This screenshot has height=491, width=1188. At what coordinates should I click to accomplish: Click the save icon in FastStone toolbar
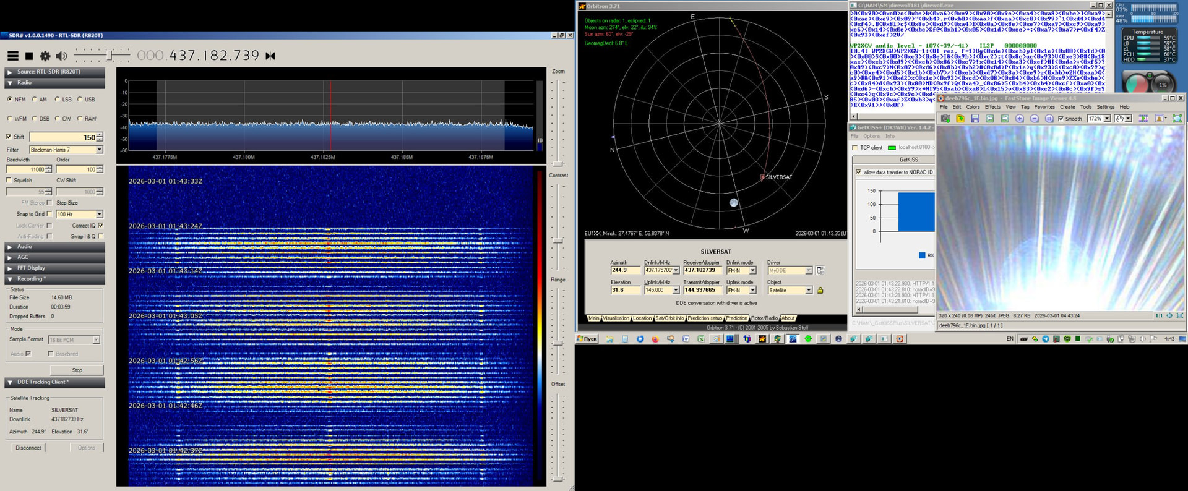tap(975, 119)
